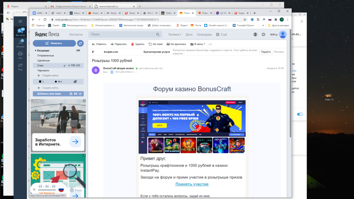354x199 pixels.
Task: Open Все чаты in left sidebar
Action: coord(20,32)
